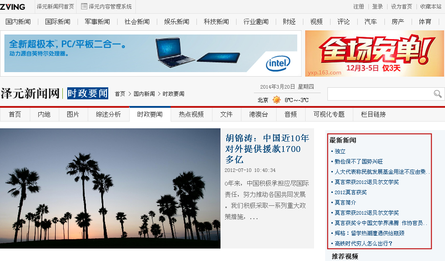Open 泽元内容管理系统 link with list icon
445x261 pixels.
click(x=106, y=7)
